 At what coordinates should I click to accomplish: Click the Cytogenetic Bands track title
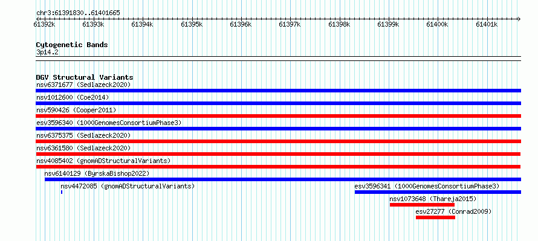pos(72,45)
